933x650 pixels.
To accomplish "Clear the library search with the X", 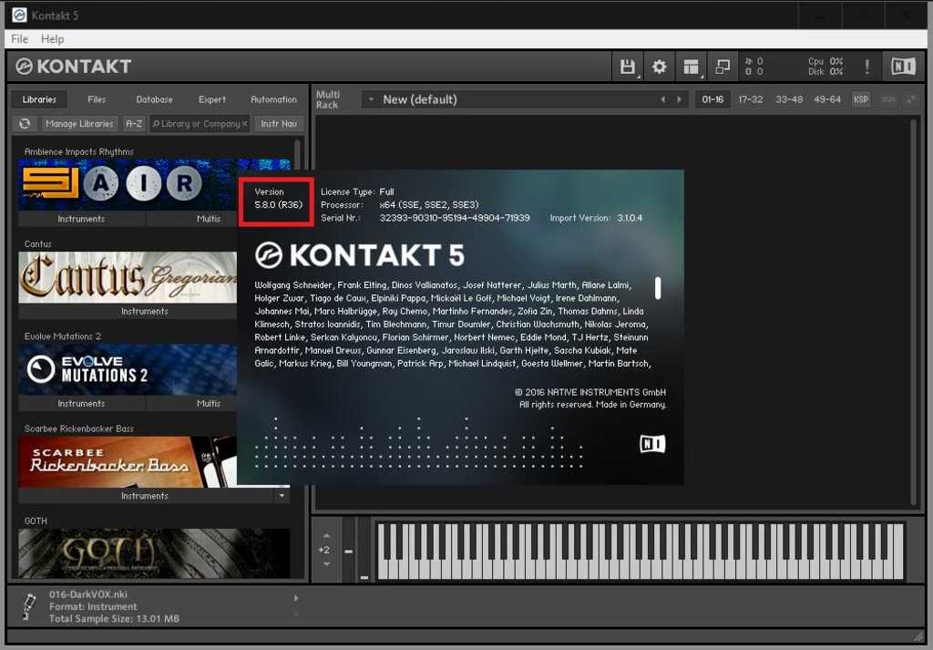I will [244, 124].
